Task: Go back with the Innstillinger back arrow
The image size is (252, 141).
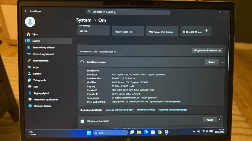Action: (x=26, y=11)
